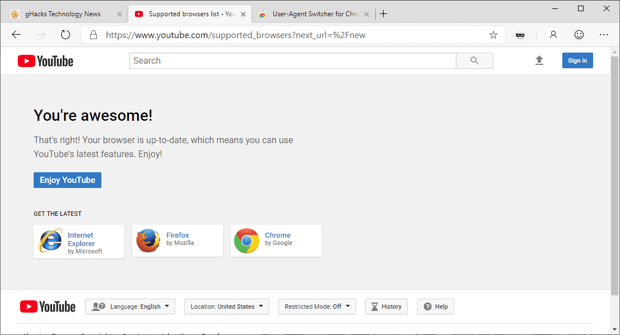The width and height of the screenshot is (620, 335).
Task: Reload the page with the refresh icon
Action: click(65, 35)
